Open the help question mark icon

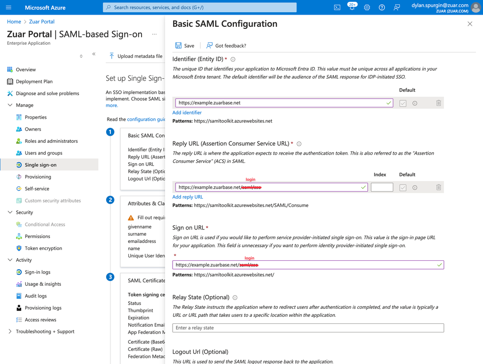coord(382,8)
